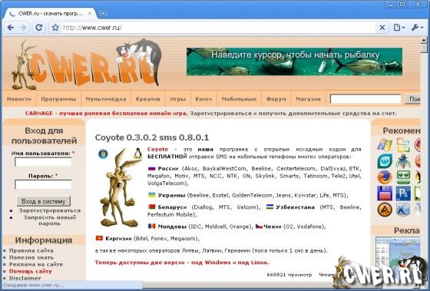Click the fishing banner advertisement

294,61
